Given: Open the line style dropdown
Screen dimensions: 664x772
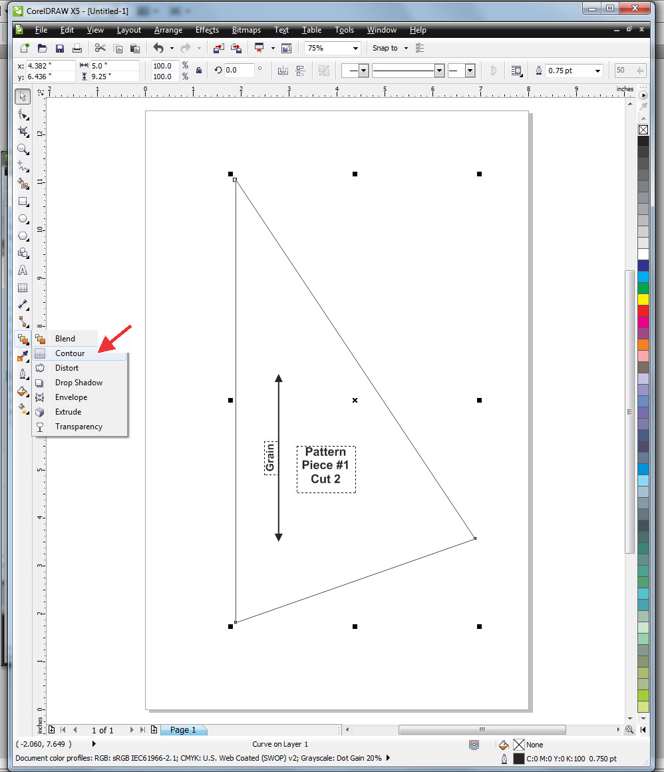Looking at the screenshot, I should tap(440, 71).
